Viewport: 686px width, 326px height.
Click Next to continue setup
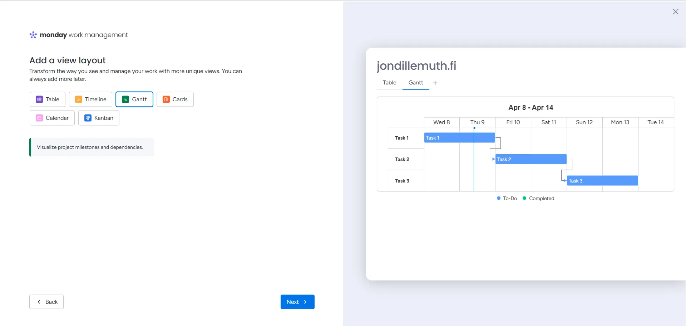pyautogui.click(x=297, y=302)
